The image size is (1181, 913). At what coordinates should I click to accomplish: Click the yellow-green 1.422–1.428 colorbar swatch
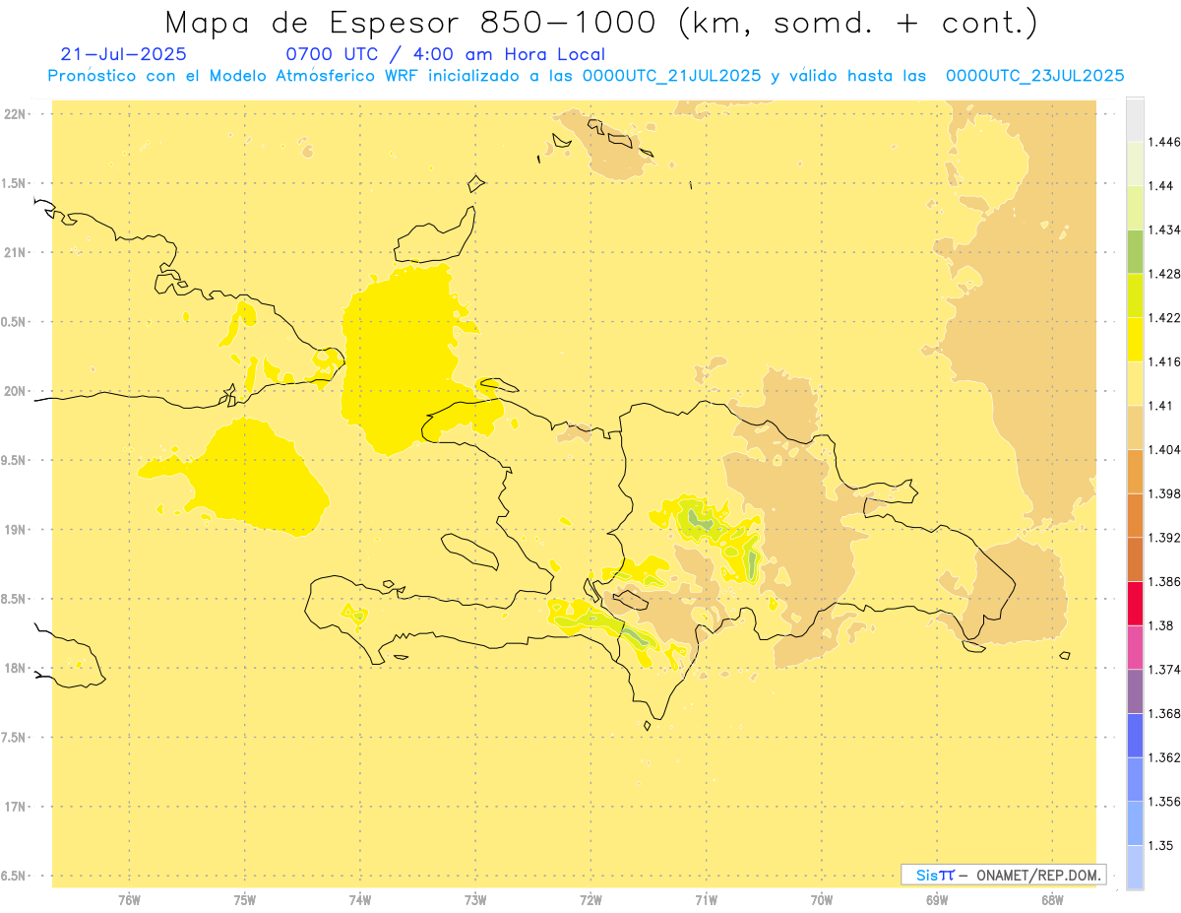[1135, 295]
